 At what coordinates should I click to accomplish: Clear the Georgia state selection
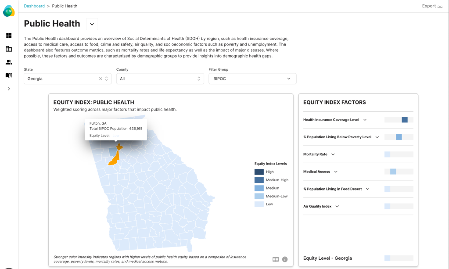tap(101, 79)
